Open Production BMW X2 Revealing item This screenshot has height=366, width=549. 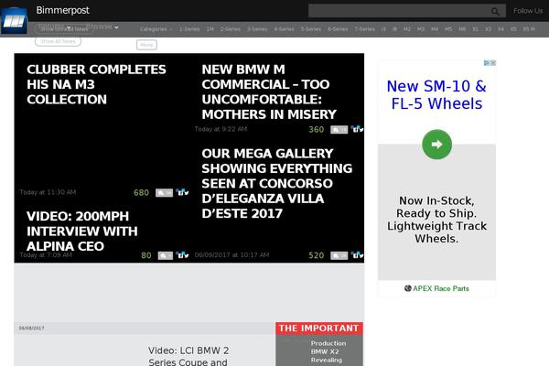click(328, 351)
